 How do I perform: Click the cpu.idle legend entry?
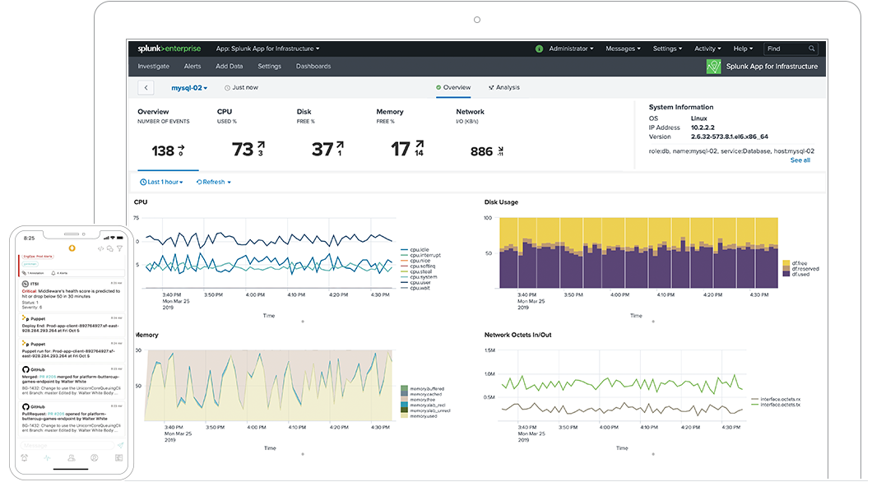pyautogui.click(x=415, y=250)
